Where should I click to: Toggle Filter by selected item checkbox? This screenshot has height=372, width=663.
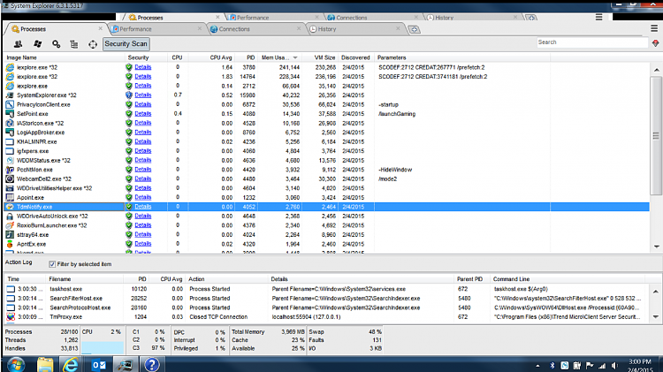point(52,264)
